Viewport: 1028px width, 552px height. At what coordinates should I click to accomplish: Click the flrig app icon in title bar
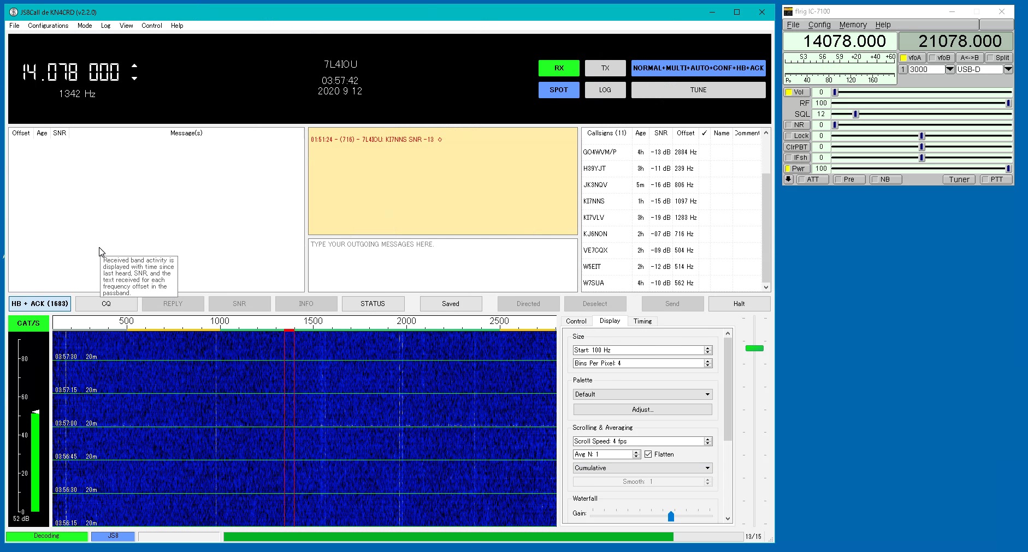[788, 11]
